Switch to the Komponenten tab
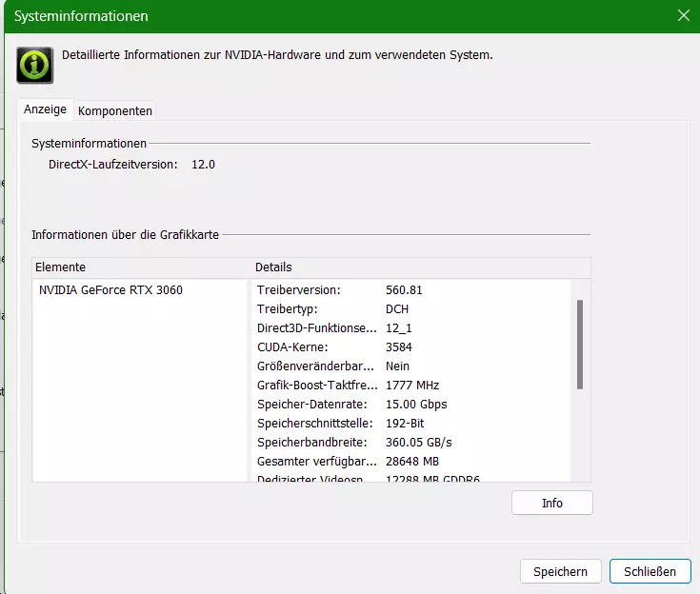 [x=114, y=110]
